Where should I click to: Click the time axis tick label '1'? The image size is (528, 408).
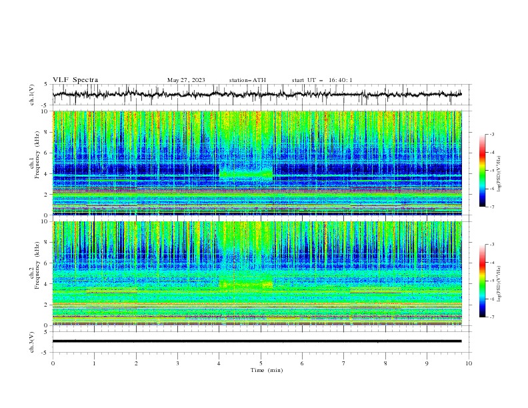click(94, 363)
